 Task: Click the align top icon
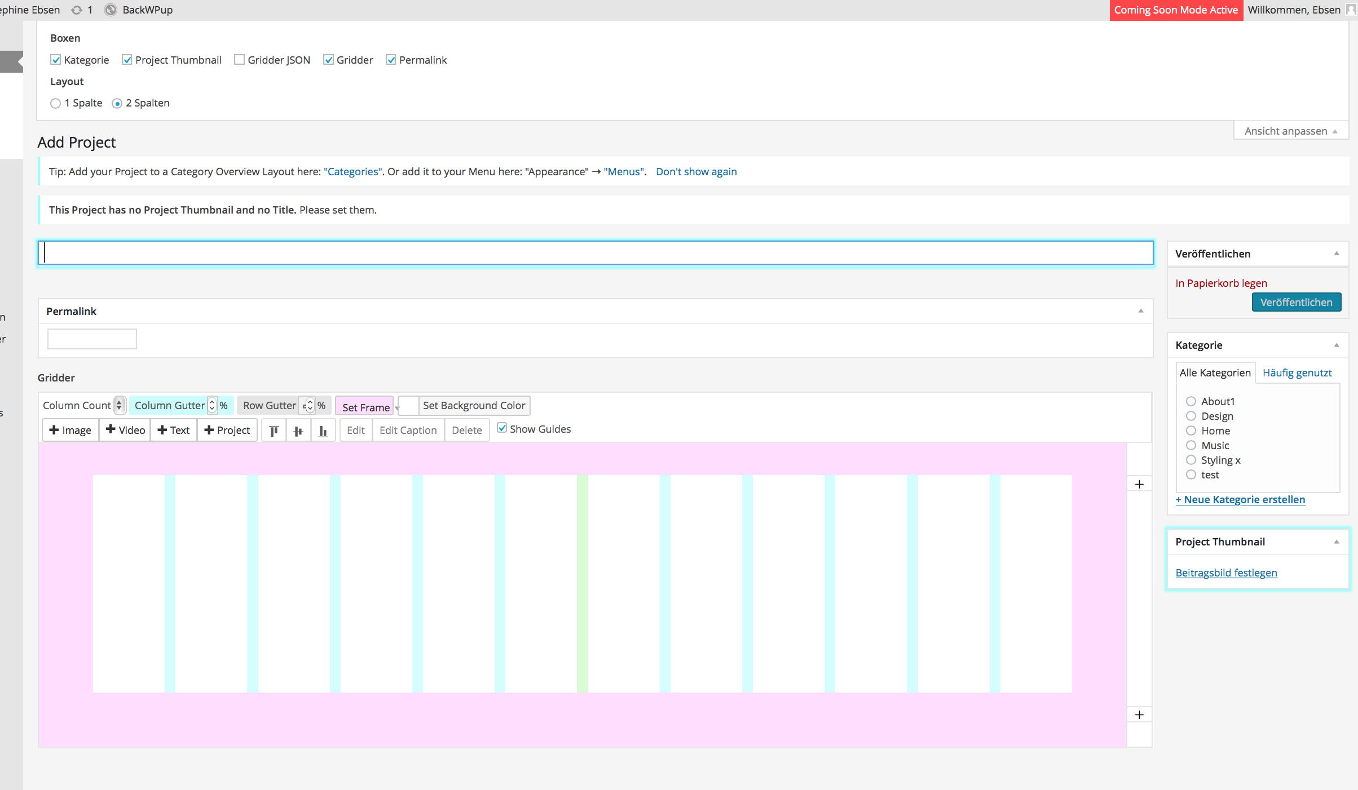pyautogui.click(x=274, y=430)
